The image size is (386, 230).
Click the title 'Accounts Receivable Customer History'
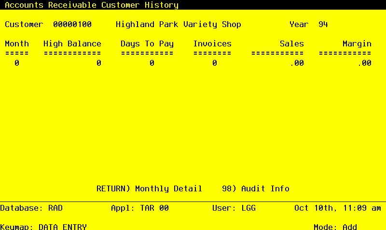click(x=92, y=5)
